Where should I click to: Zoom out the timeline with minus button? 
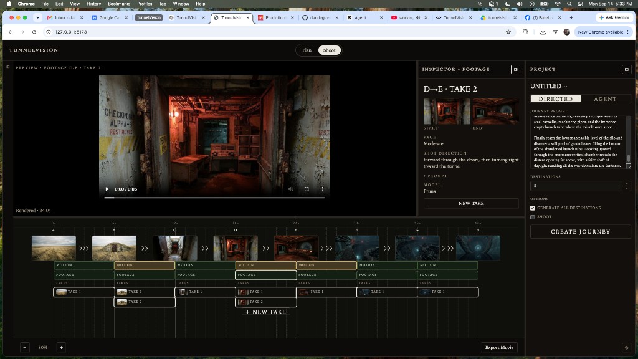[25, 348]
